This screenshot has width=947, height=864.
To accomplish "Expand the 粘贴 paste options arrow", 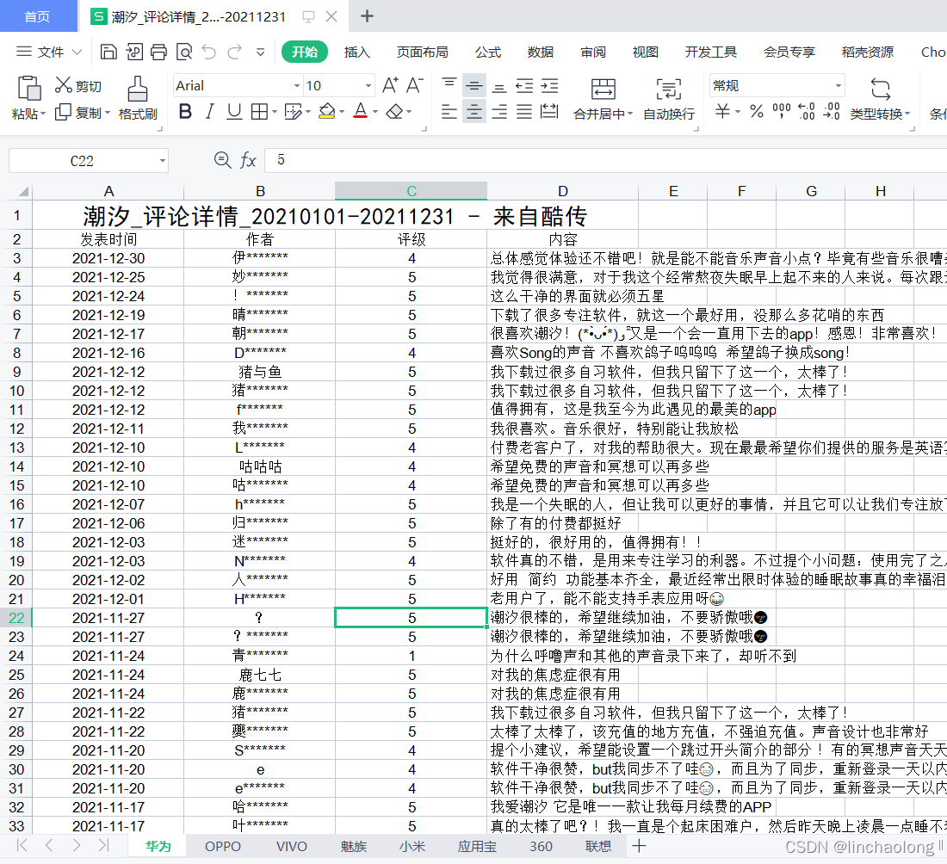I will click(43, 114).
